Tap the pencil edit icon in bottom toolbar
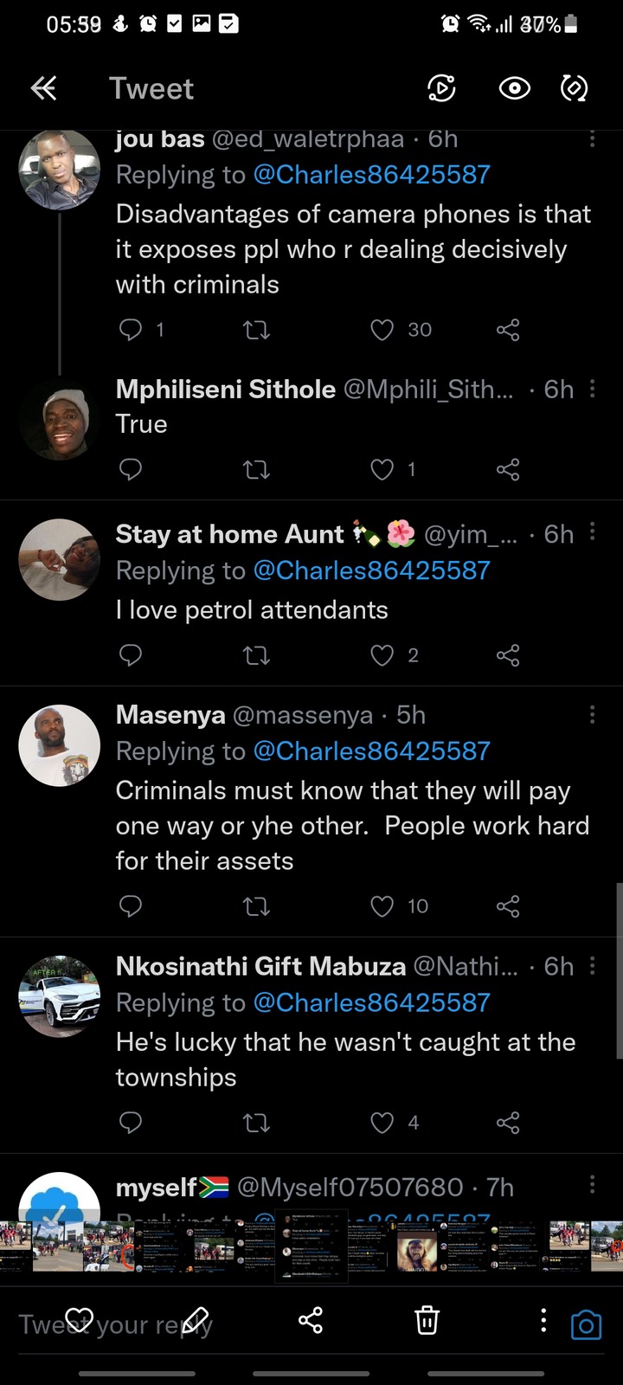Screen dimensions: 623x1385 click(196, 1320)
